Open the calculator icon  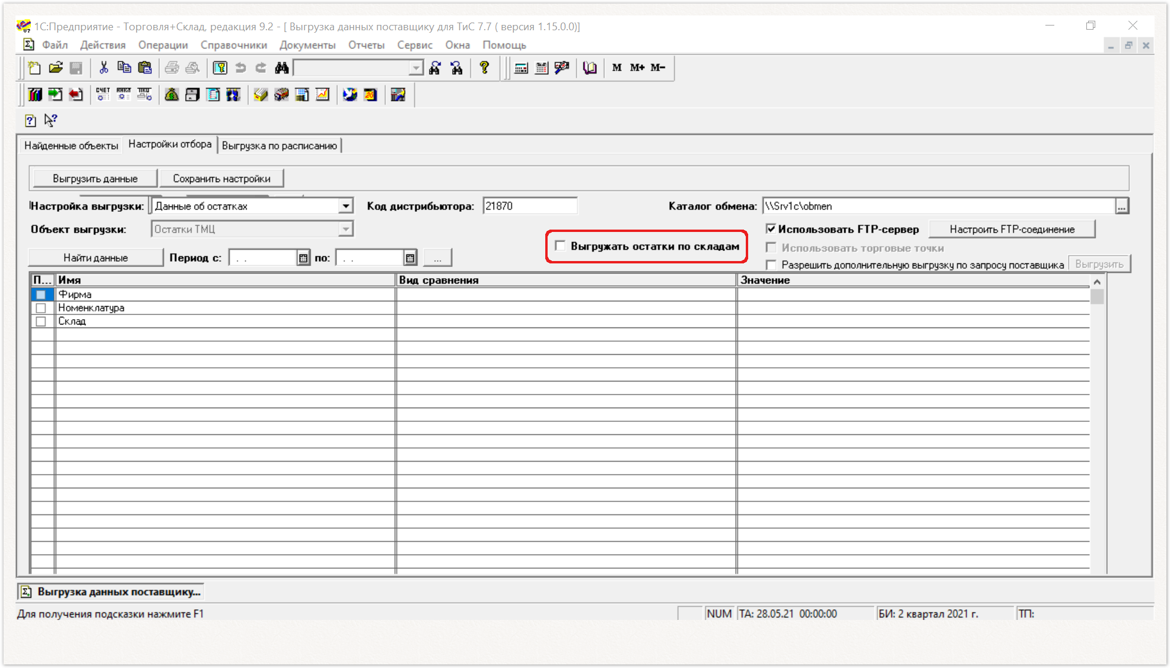pos(521,68)
